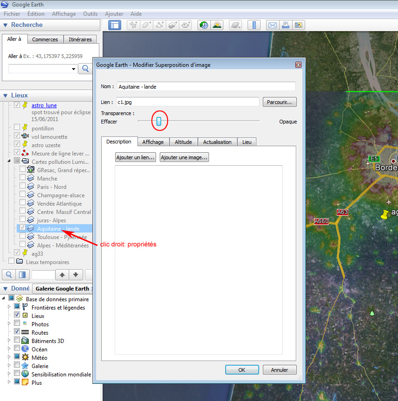The image size is (398, 401).
Task: Click in the Nom text field
Action: [x=206, y=86]
